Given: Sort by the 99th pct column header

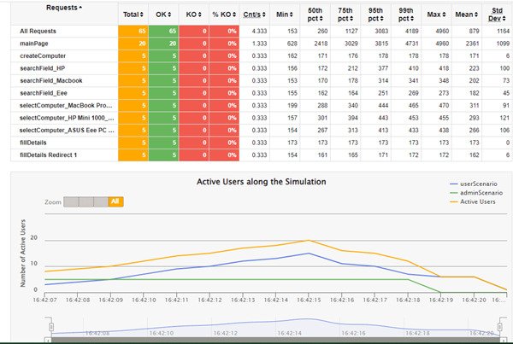Looking at the screenshot, I should tap(405, 15).
